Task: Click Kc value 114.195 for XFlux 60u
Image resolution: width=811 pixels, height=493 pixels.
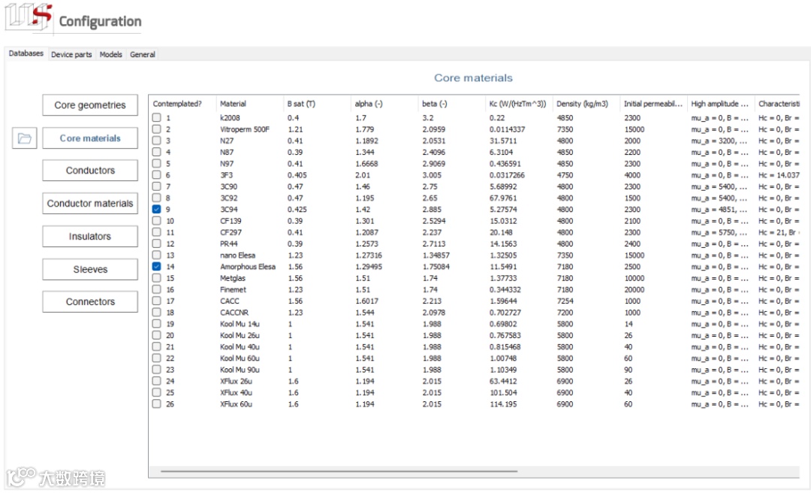Action: click(x=502, y=404)
